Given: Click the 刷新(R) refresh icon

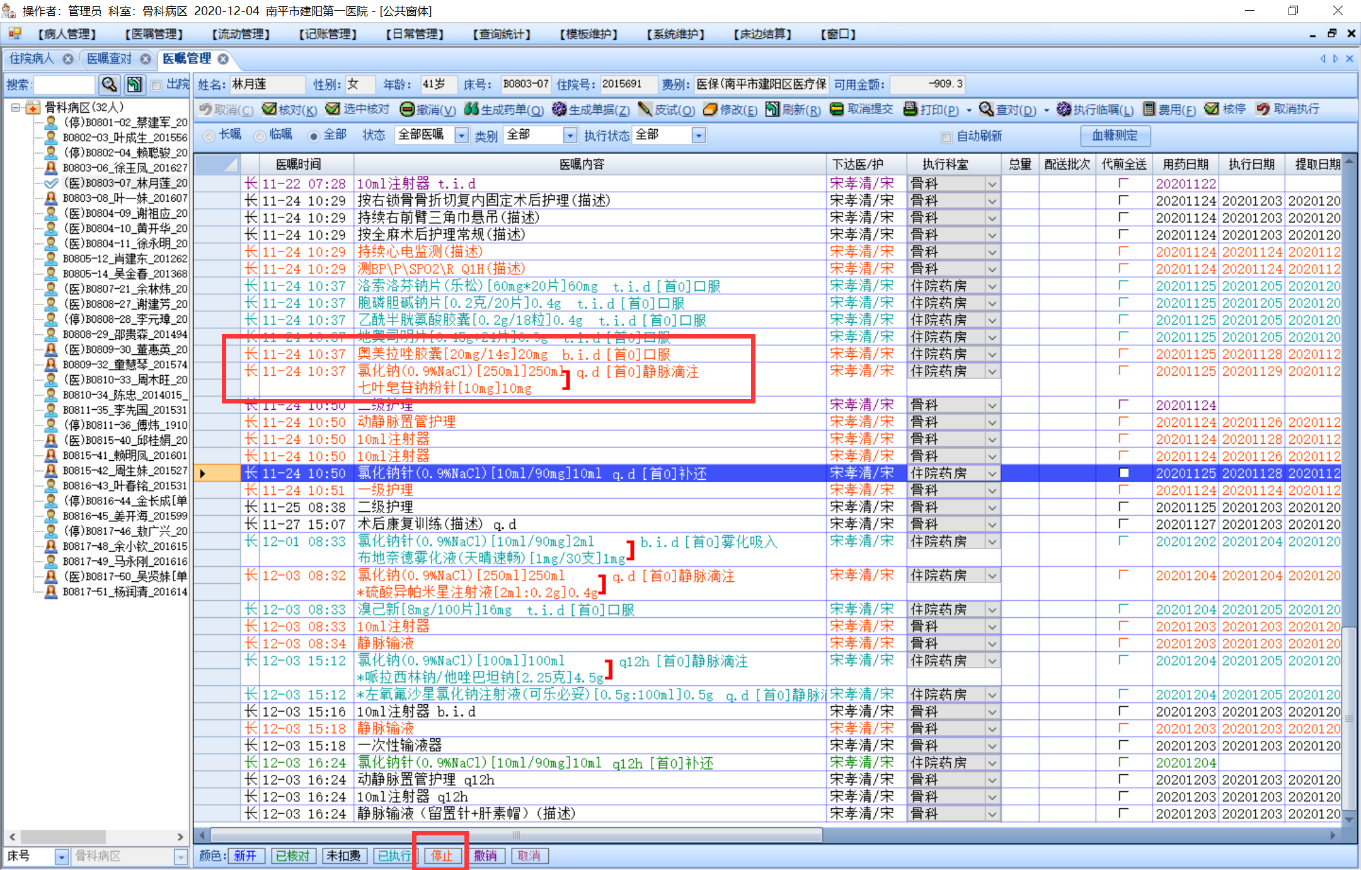Looking at the screenshot, I should click(x=772, y=109).
